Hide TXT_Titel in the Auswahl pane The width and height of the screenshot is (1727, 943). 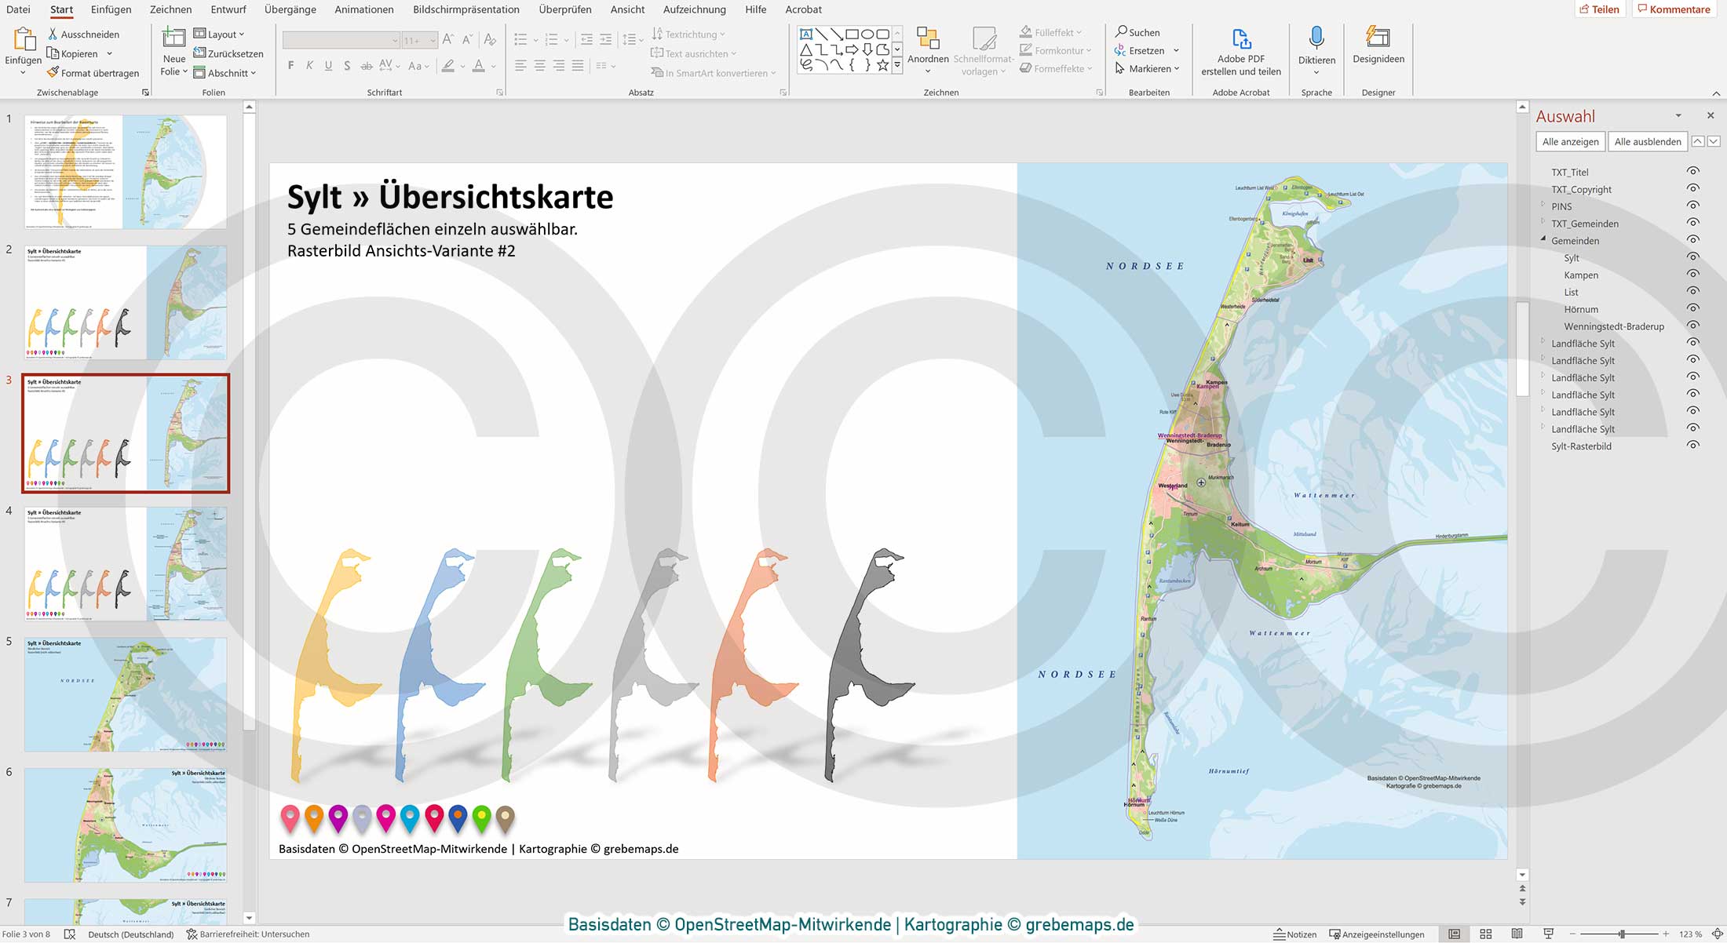[x=1693, y=172]
